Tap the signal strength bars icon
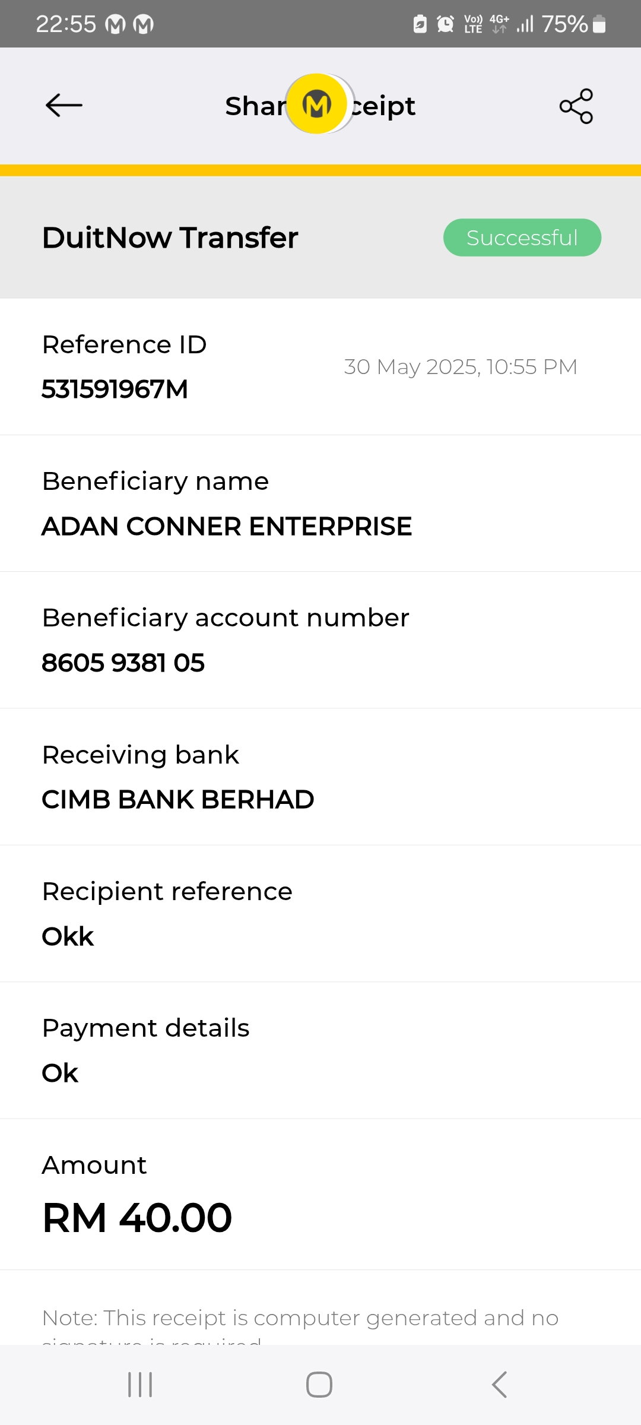This screenshot has width=641, height=1425. 525,24
